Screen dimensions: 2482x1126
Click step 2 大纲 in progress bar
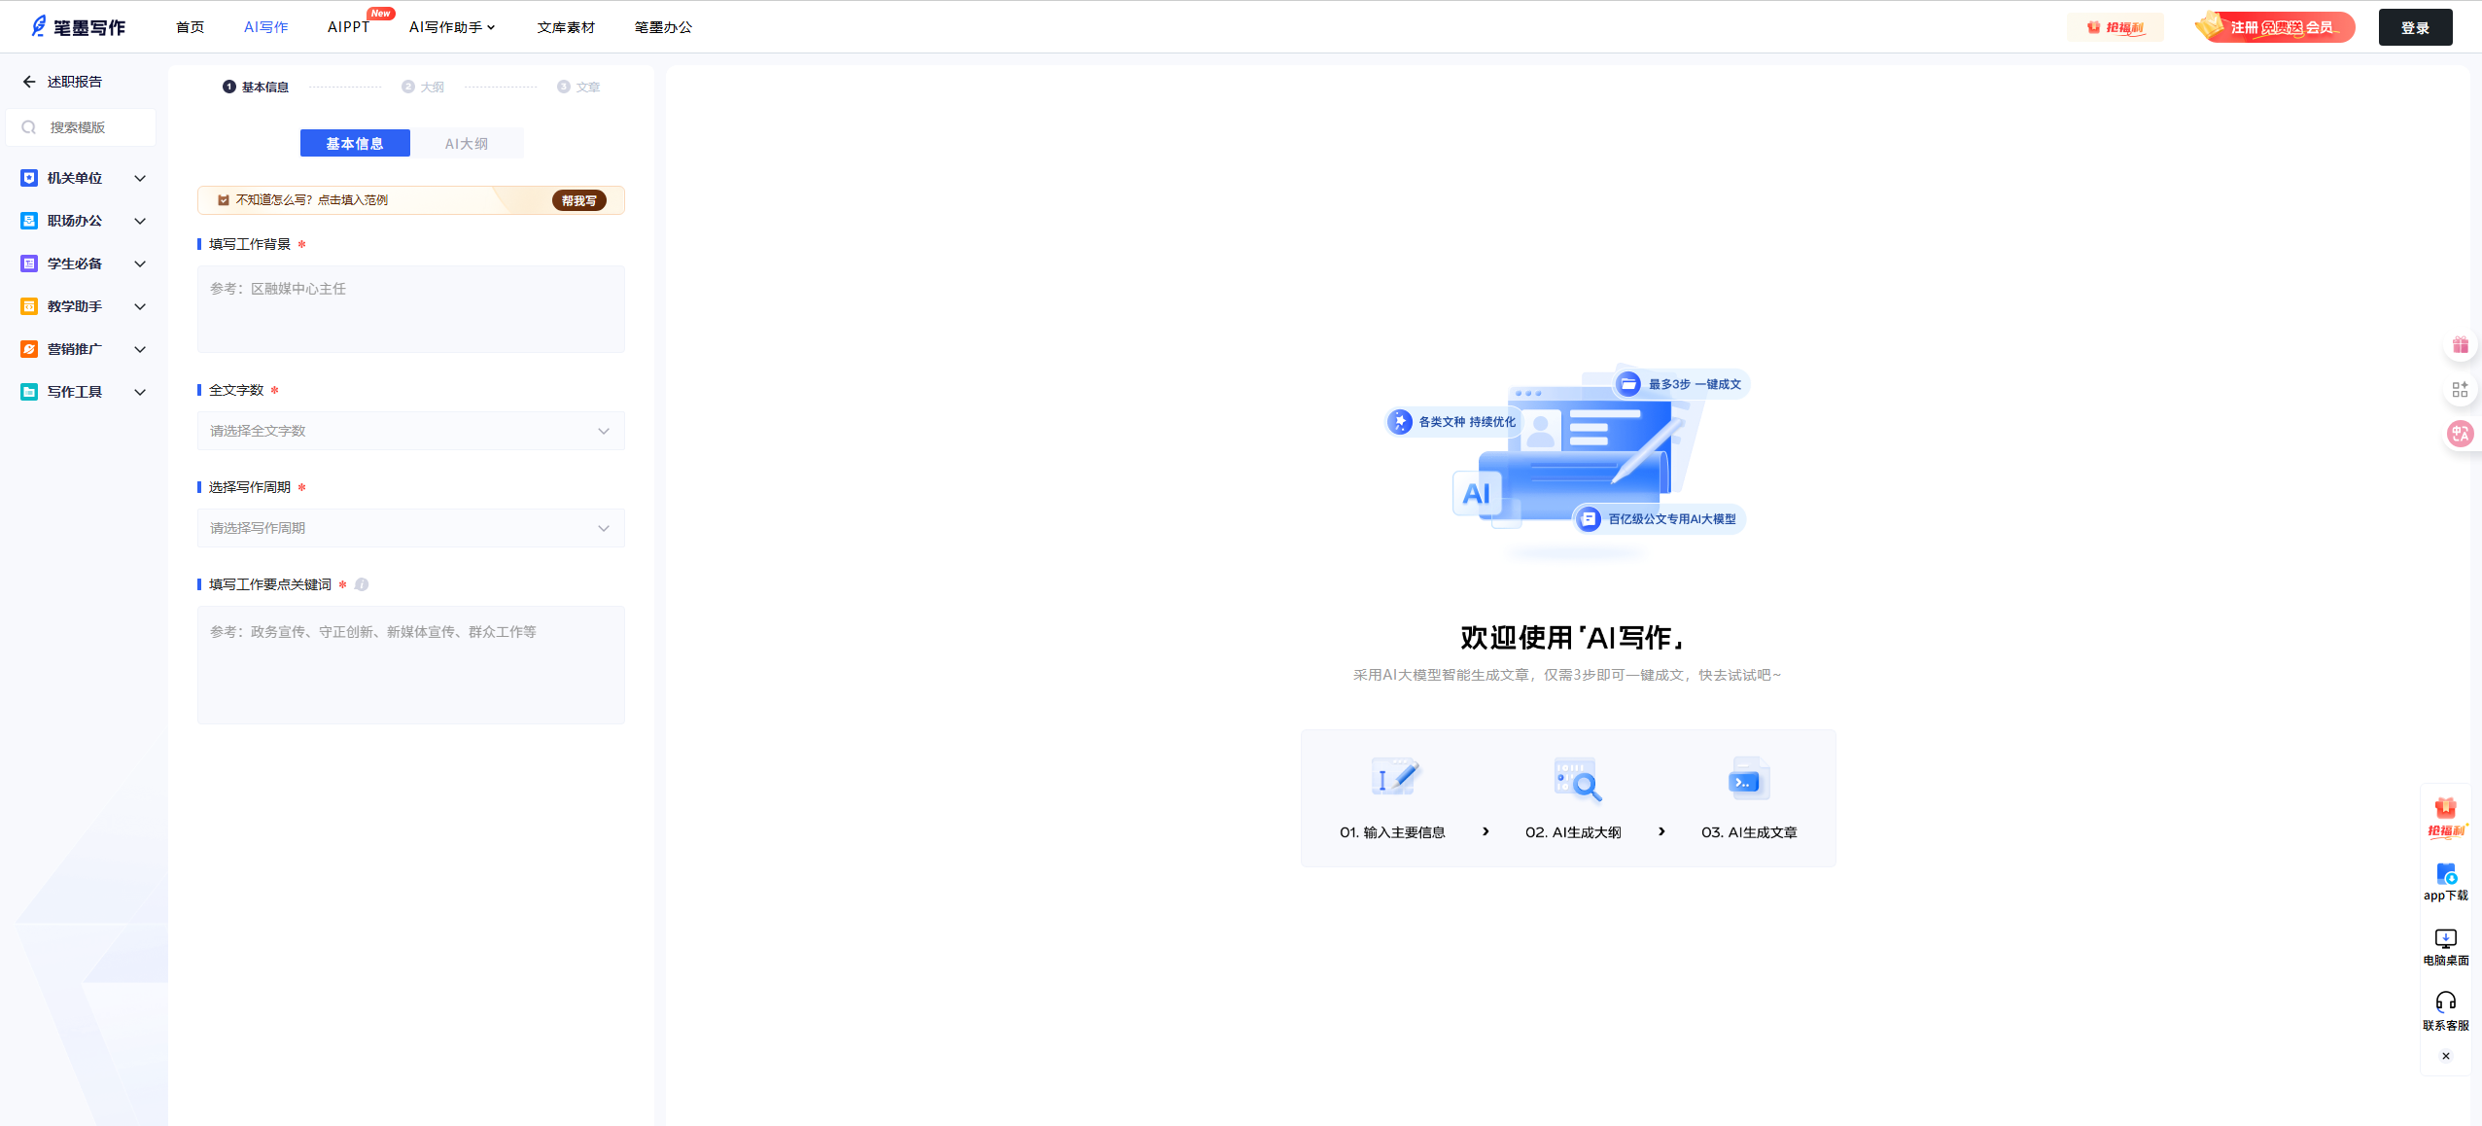tap(423, 87)
